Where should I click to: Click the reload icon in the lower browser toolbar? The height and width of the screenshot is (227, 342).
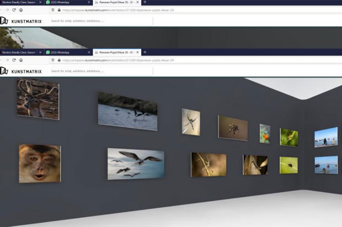tap(14, 60)
